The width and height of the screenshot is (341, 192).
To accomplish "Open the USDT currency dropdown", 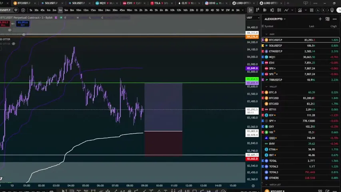I will (x=253, y=18).
